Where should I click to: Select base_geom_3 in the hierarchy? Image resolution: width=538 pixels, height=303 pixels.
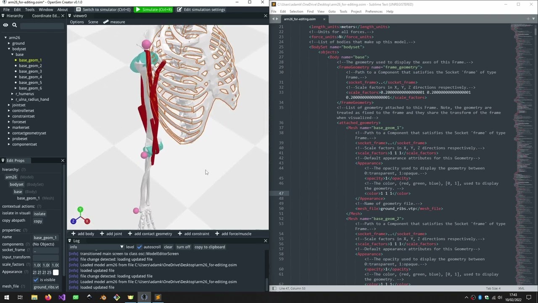(x=30, y=71)
